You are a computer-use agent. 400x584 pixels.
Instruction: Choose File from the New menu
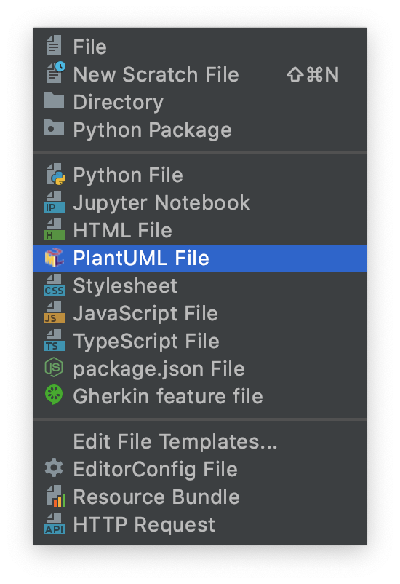tap(200, 47)
